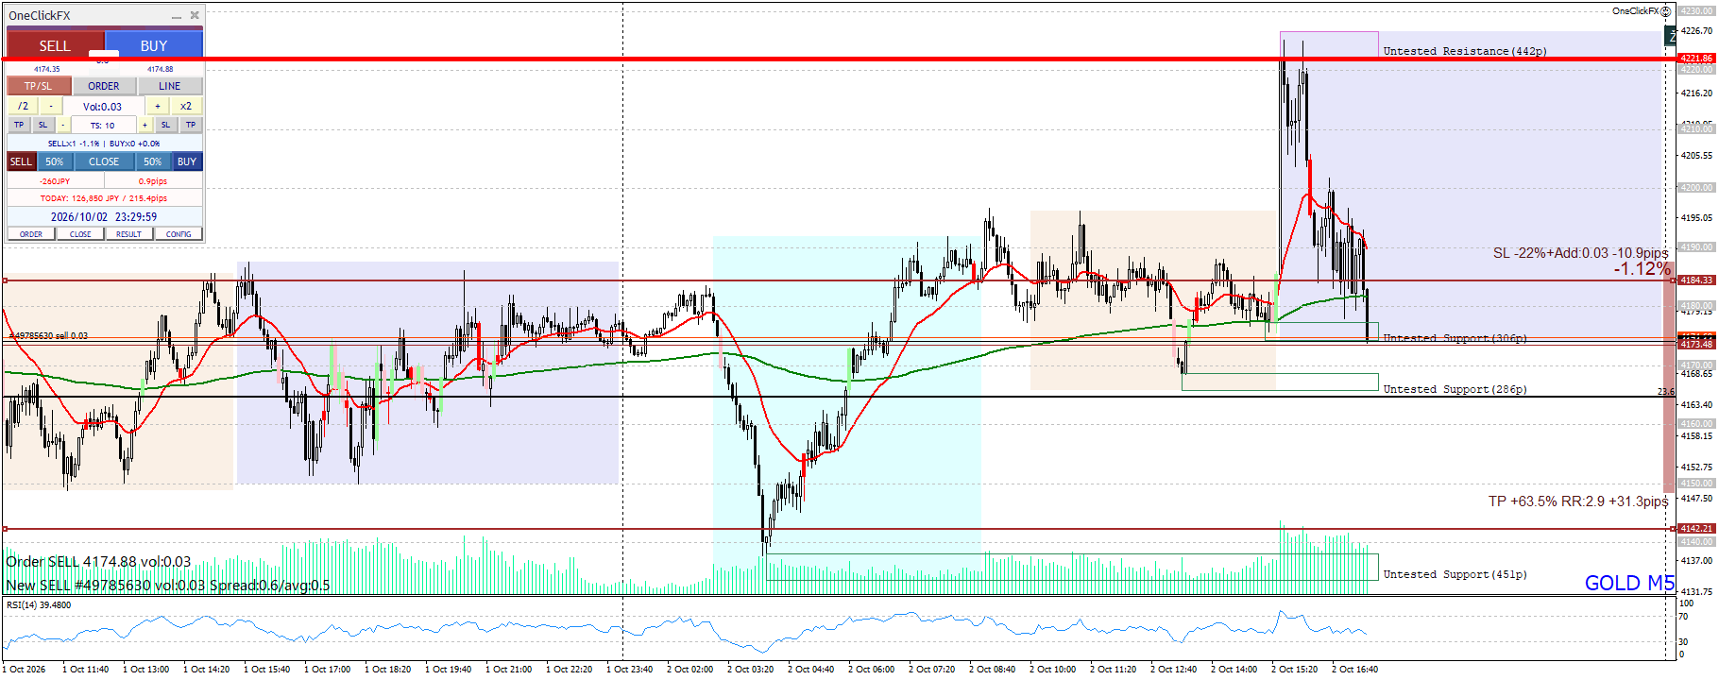
Task: Minimize the OneClickFX panel
Action: pyautogui.click(x=177, y=16)
